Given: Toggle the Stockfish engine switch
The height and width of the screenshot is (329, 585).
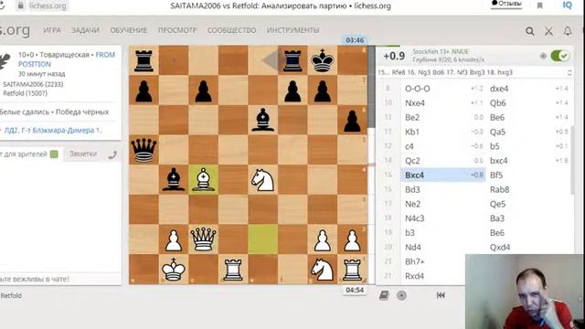Looking at the screenshot, I should click(x=559, y=56).
